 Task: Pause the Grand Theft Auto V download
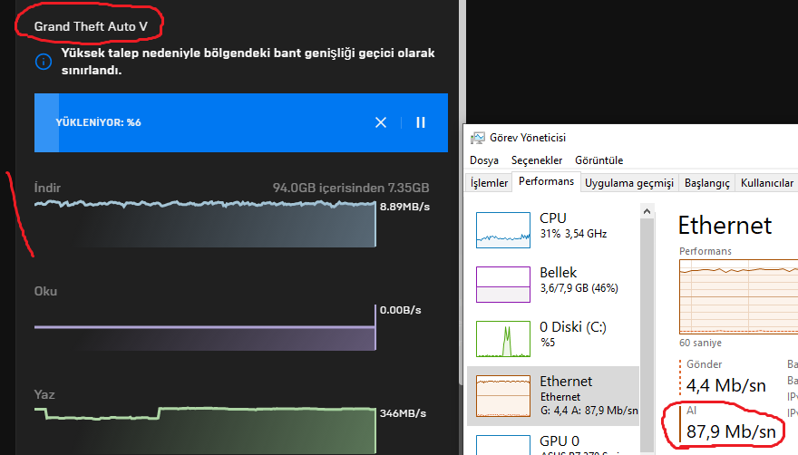point(421,122)
